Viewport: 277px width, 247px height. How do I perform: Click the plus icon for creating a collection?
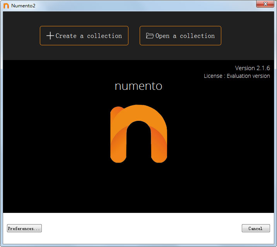(x=50, y=36)
